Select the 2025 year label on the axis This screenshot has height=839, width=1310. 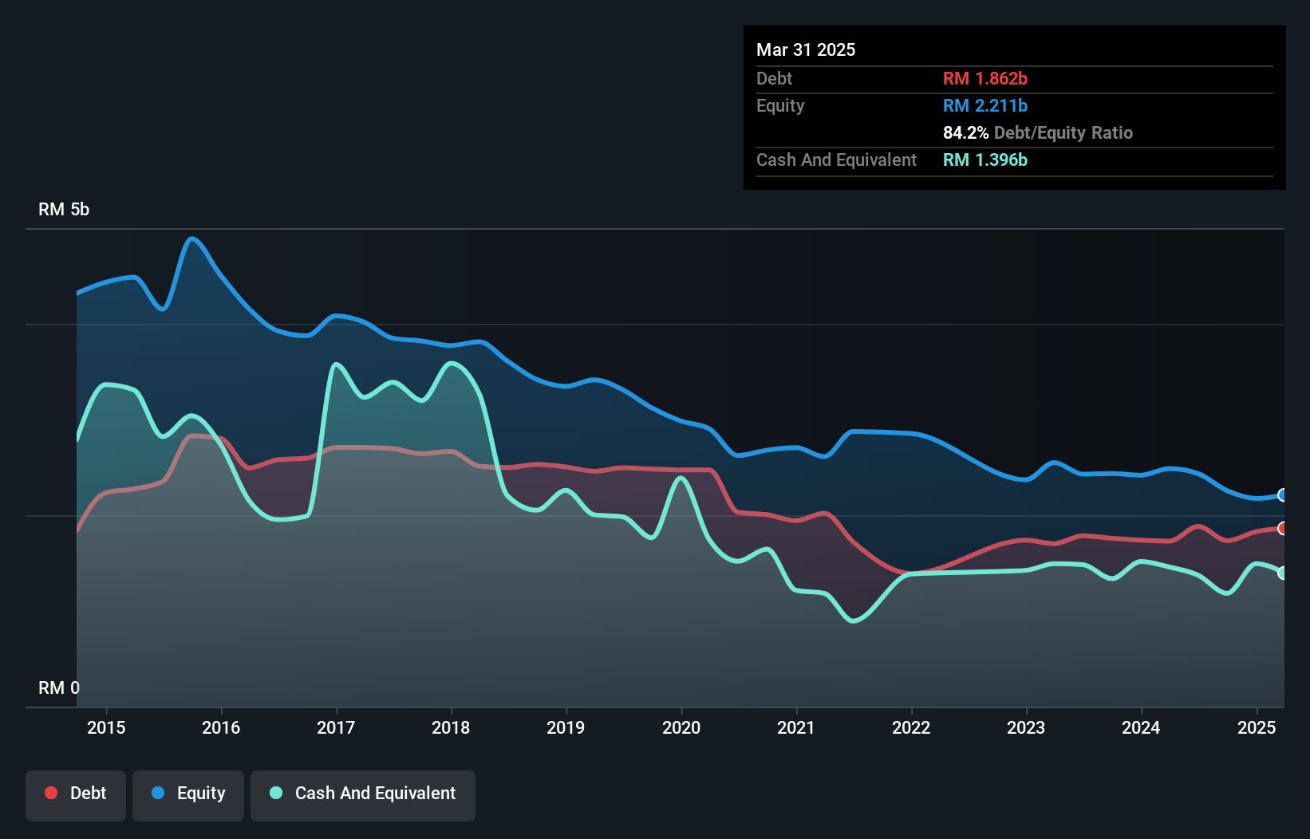pos(1257,727)
